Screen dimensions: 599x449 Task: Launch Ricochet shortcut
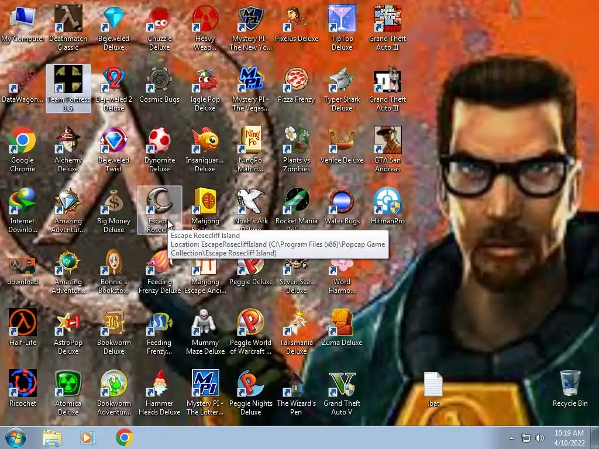click(x=23, y=388)
